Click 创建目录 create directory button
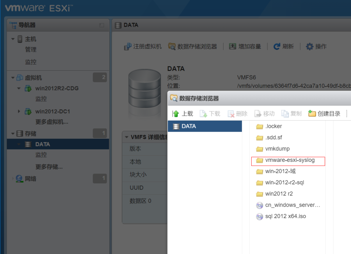This screenshot has width=351, height=254. pos(324,114)
